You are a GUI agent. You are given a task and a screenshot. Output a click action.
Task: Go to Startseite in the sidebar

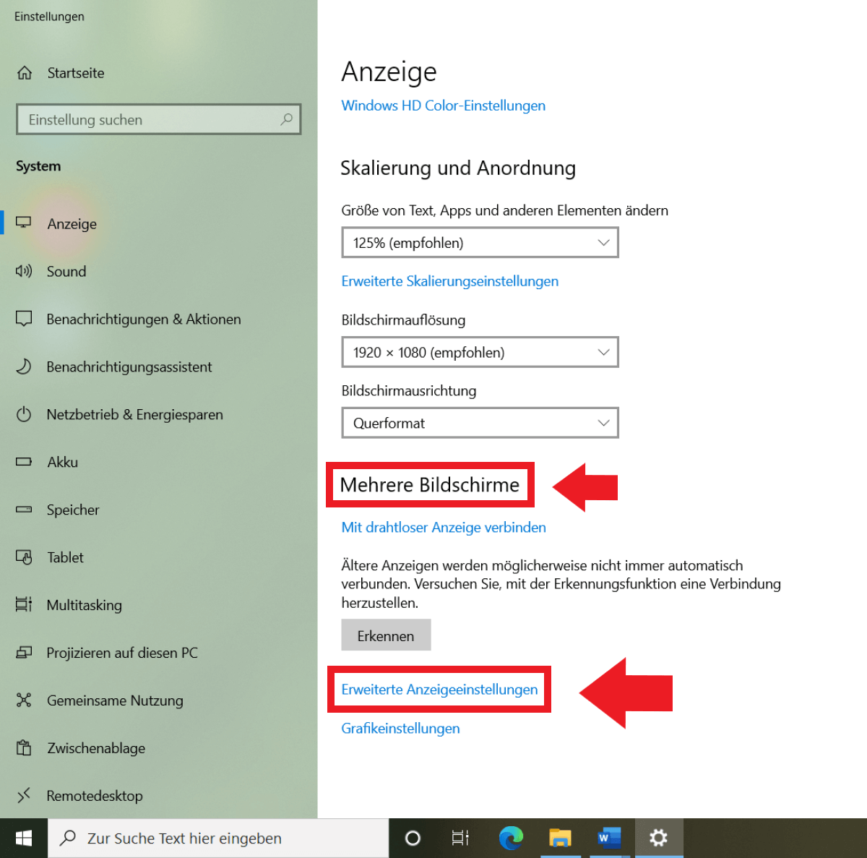pyautogui.click(x=76, y=73)
